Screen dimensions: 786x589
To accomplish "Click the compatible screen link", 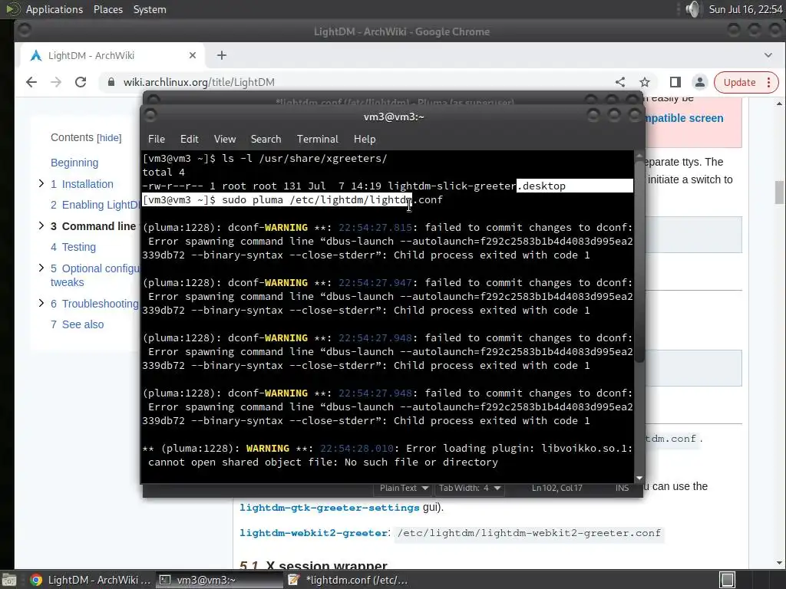I will coord(684,118).
